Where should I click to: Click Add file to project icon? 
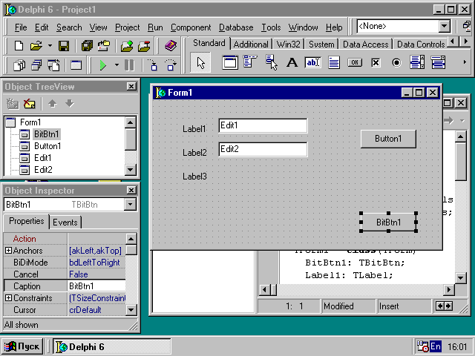[127, 46]
